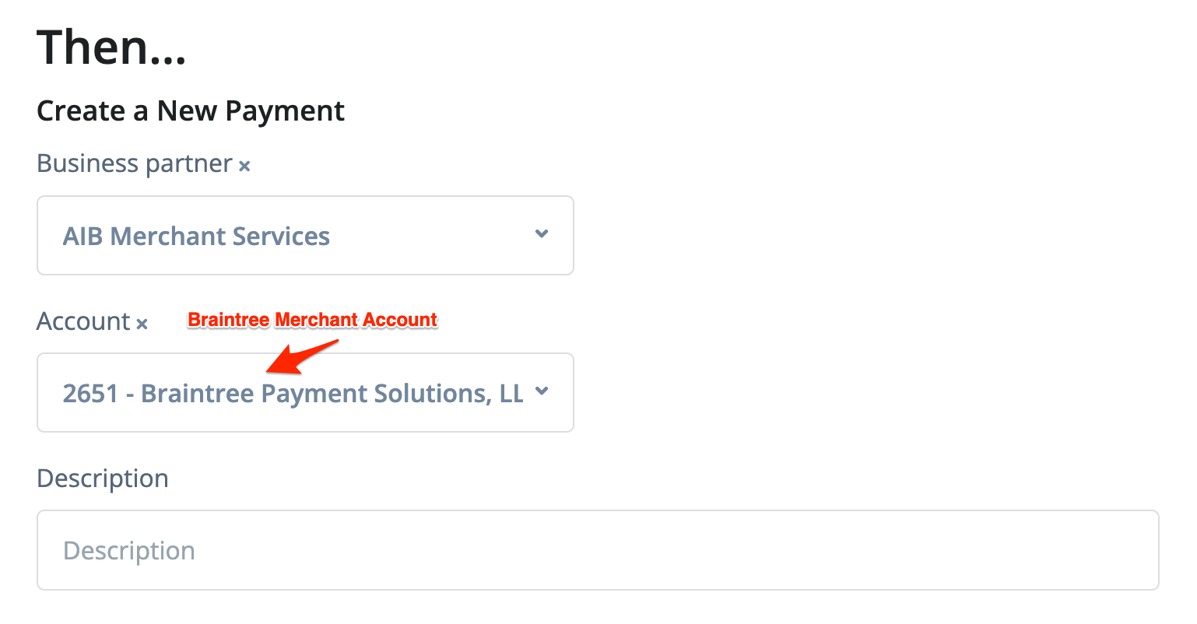Click the word Merchant in Business partner value
This screenshot has height=624, width=1197.
point(160,237)
